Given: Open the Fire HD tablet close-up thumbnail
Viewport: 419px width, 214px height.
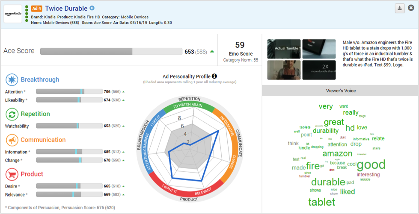Looking at the screenshot, I should (319, 49).
